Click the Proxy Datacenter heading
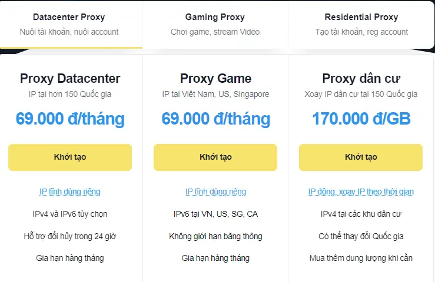 click(x=70, y=79)
